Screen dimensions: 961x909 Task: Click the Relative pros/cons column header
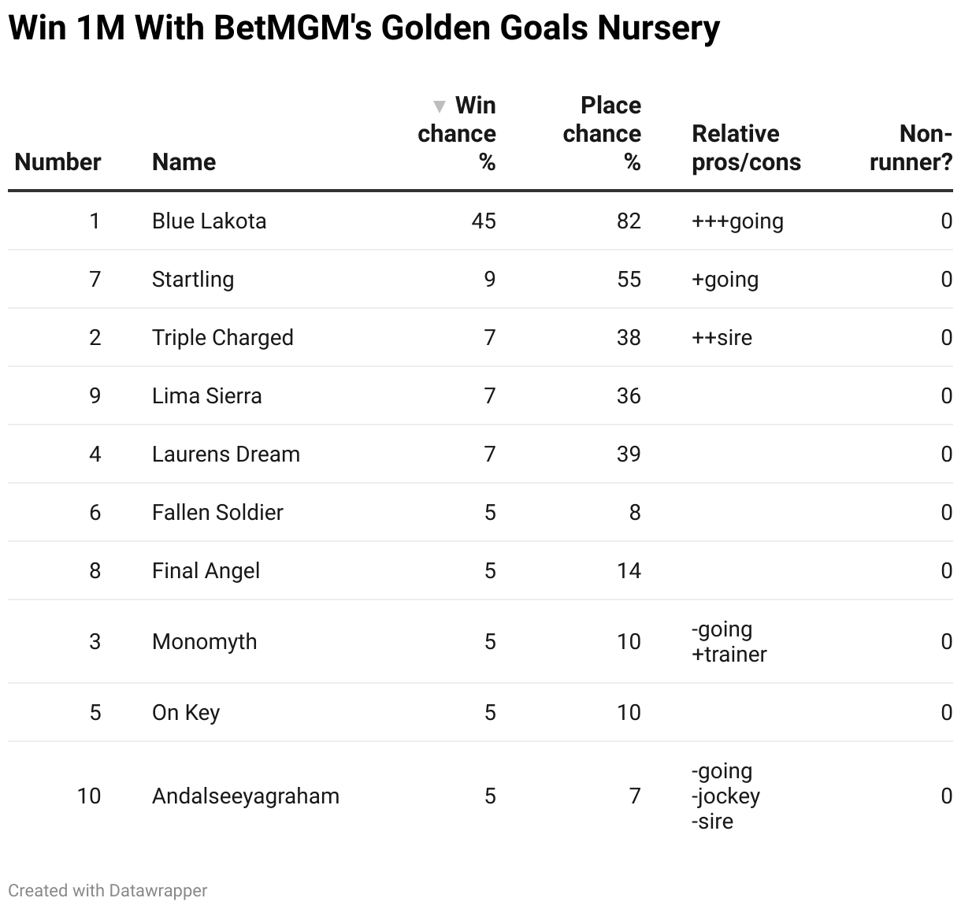pos(746,148)
